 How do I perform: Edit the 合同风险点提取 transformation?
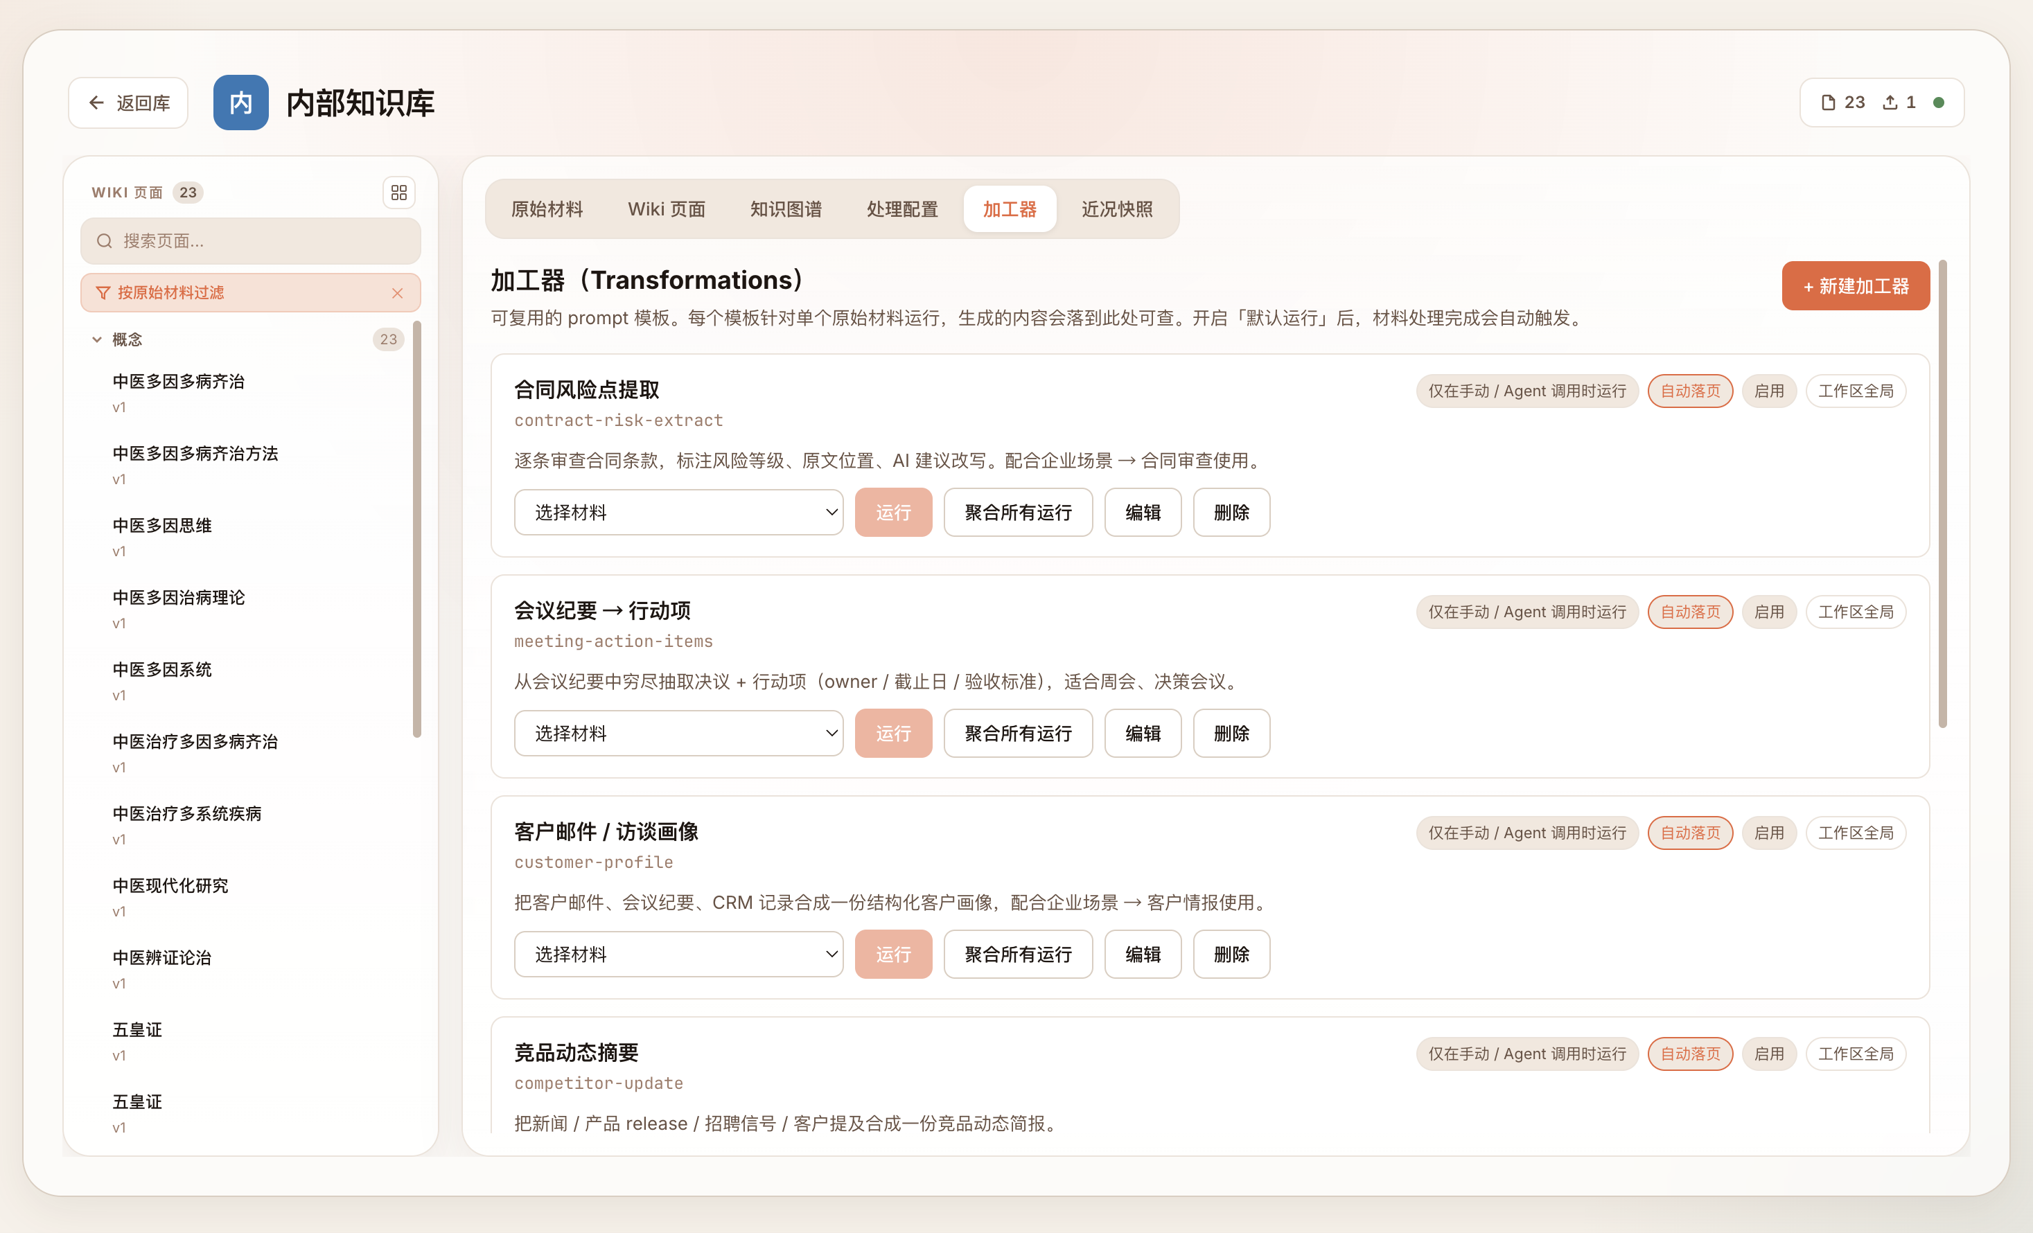(x=1143, y=512)
